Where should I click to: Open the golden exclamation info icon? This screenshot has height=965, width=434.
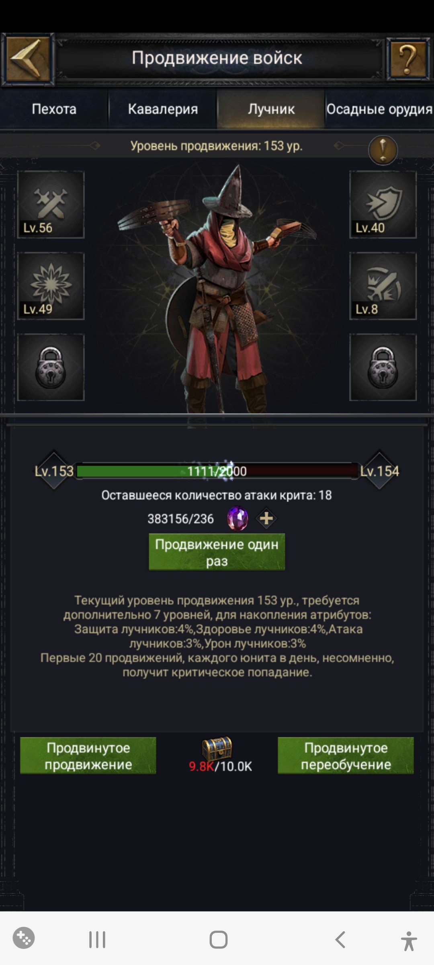[383, 150]
